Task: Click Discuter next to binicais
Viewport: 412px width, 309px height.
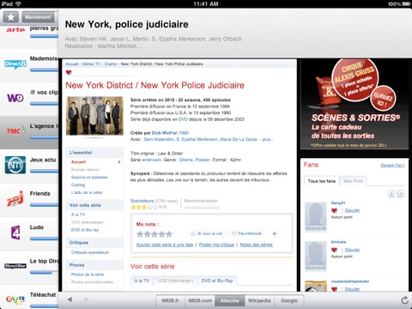Action: (x=352, y=250)
